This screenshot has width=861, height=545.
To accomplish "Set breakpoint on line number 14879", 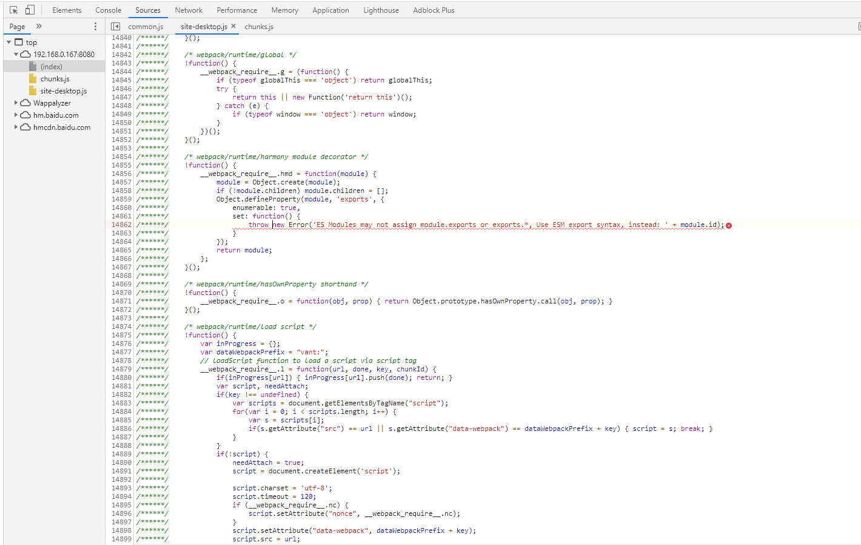I will [x=121, y=369].
